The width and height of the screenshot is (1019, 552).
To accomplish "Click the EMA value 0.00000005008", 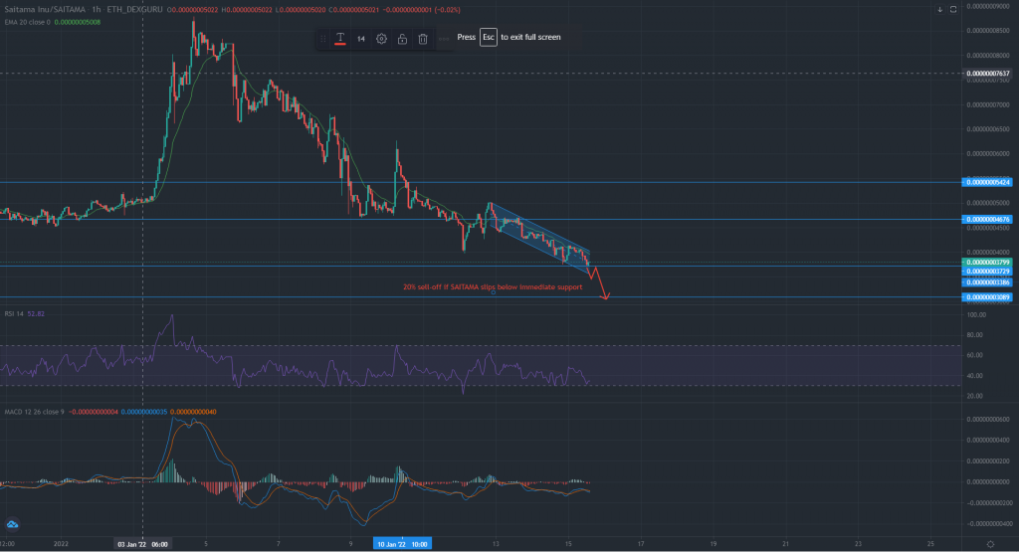I will pyautogui.click(x=78, y=22).
